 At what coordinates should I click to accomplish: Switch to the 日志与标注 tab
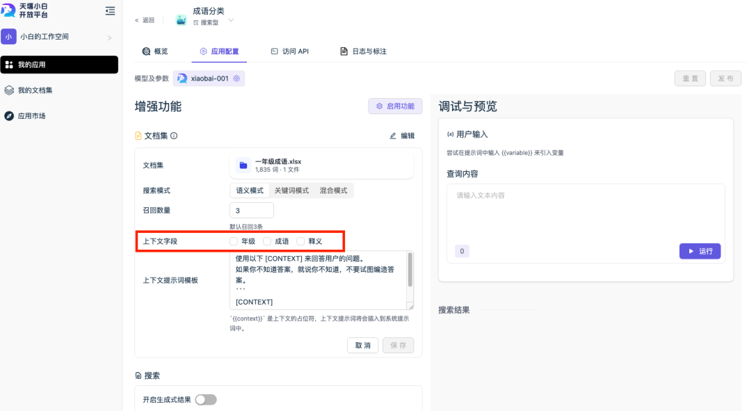[364, 51]
